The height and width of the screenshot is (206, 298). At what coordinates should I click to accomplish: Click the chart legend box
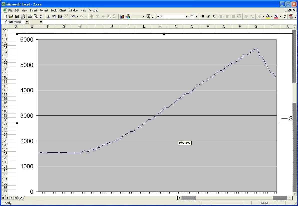(286, 118)
